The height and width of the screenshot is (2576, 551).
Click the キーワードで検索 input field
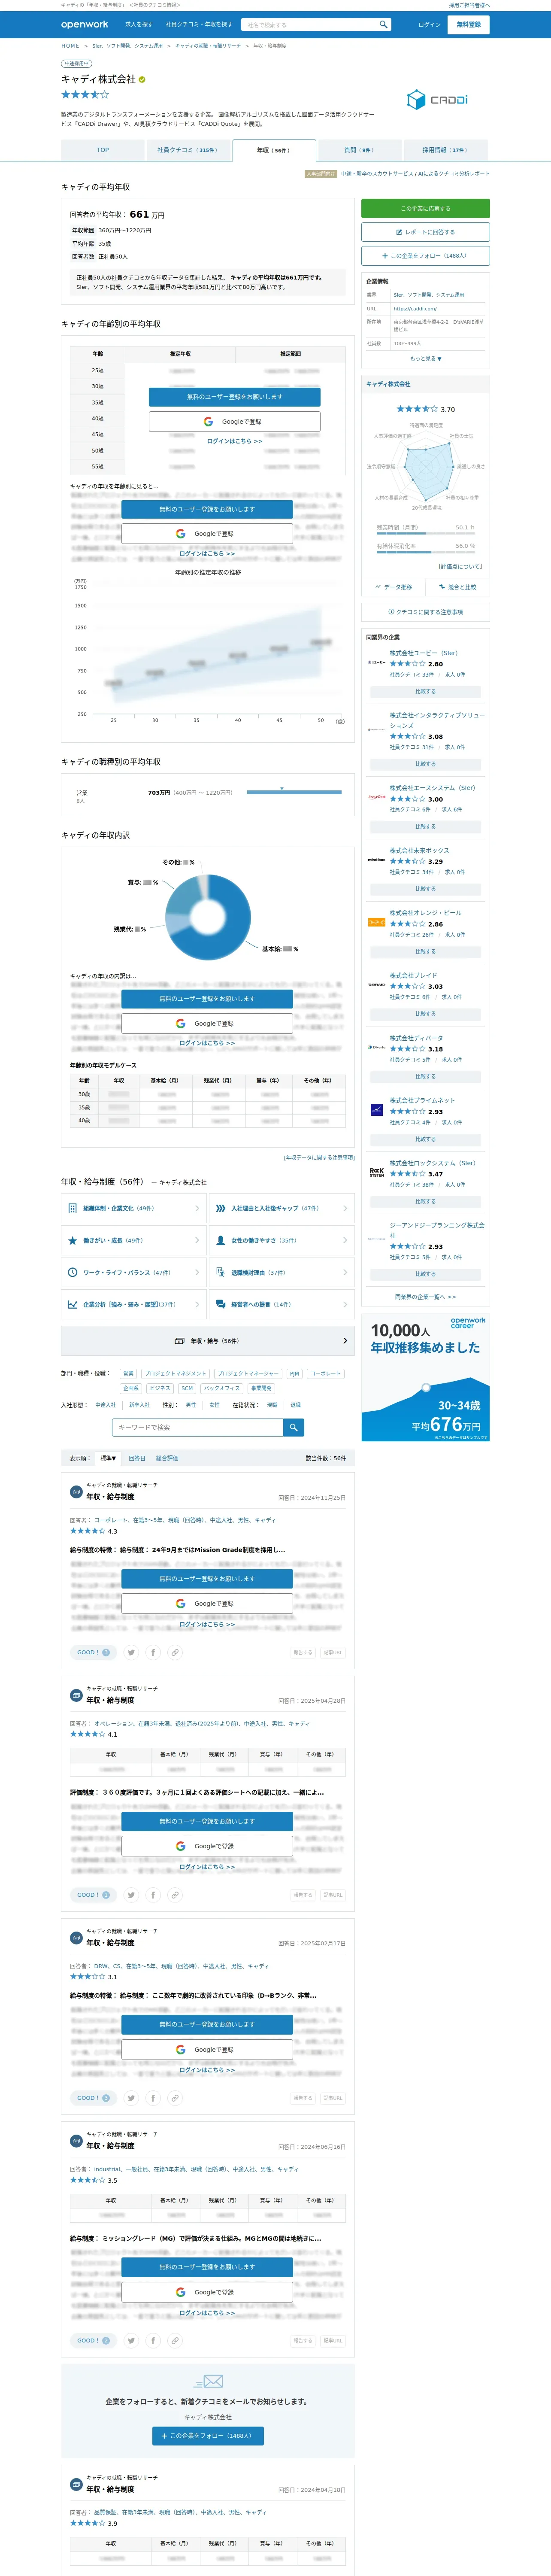[198, 1428]
